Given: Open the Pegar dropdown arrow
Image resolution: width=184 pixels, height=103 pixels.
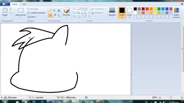Looking at the screenshot, I should 5,17.
